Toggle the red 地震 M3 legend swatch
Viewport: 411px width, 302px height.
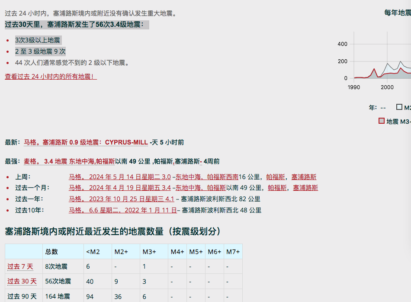pyautogui.click(x=381, y=121)
